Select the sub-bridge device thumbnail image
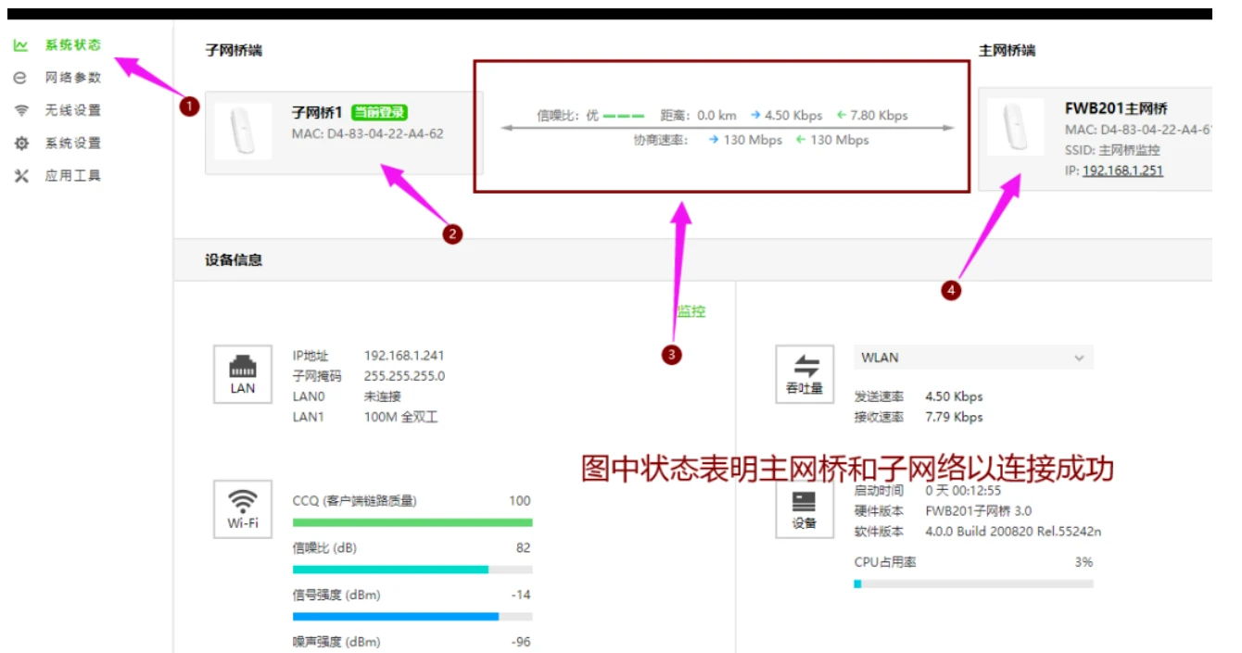The image size is (1242, 653). [x=243, y=132]
